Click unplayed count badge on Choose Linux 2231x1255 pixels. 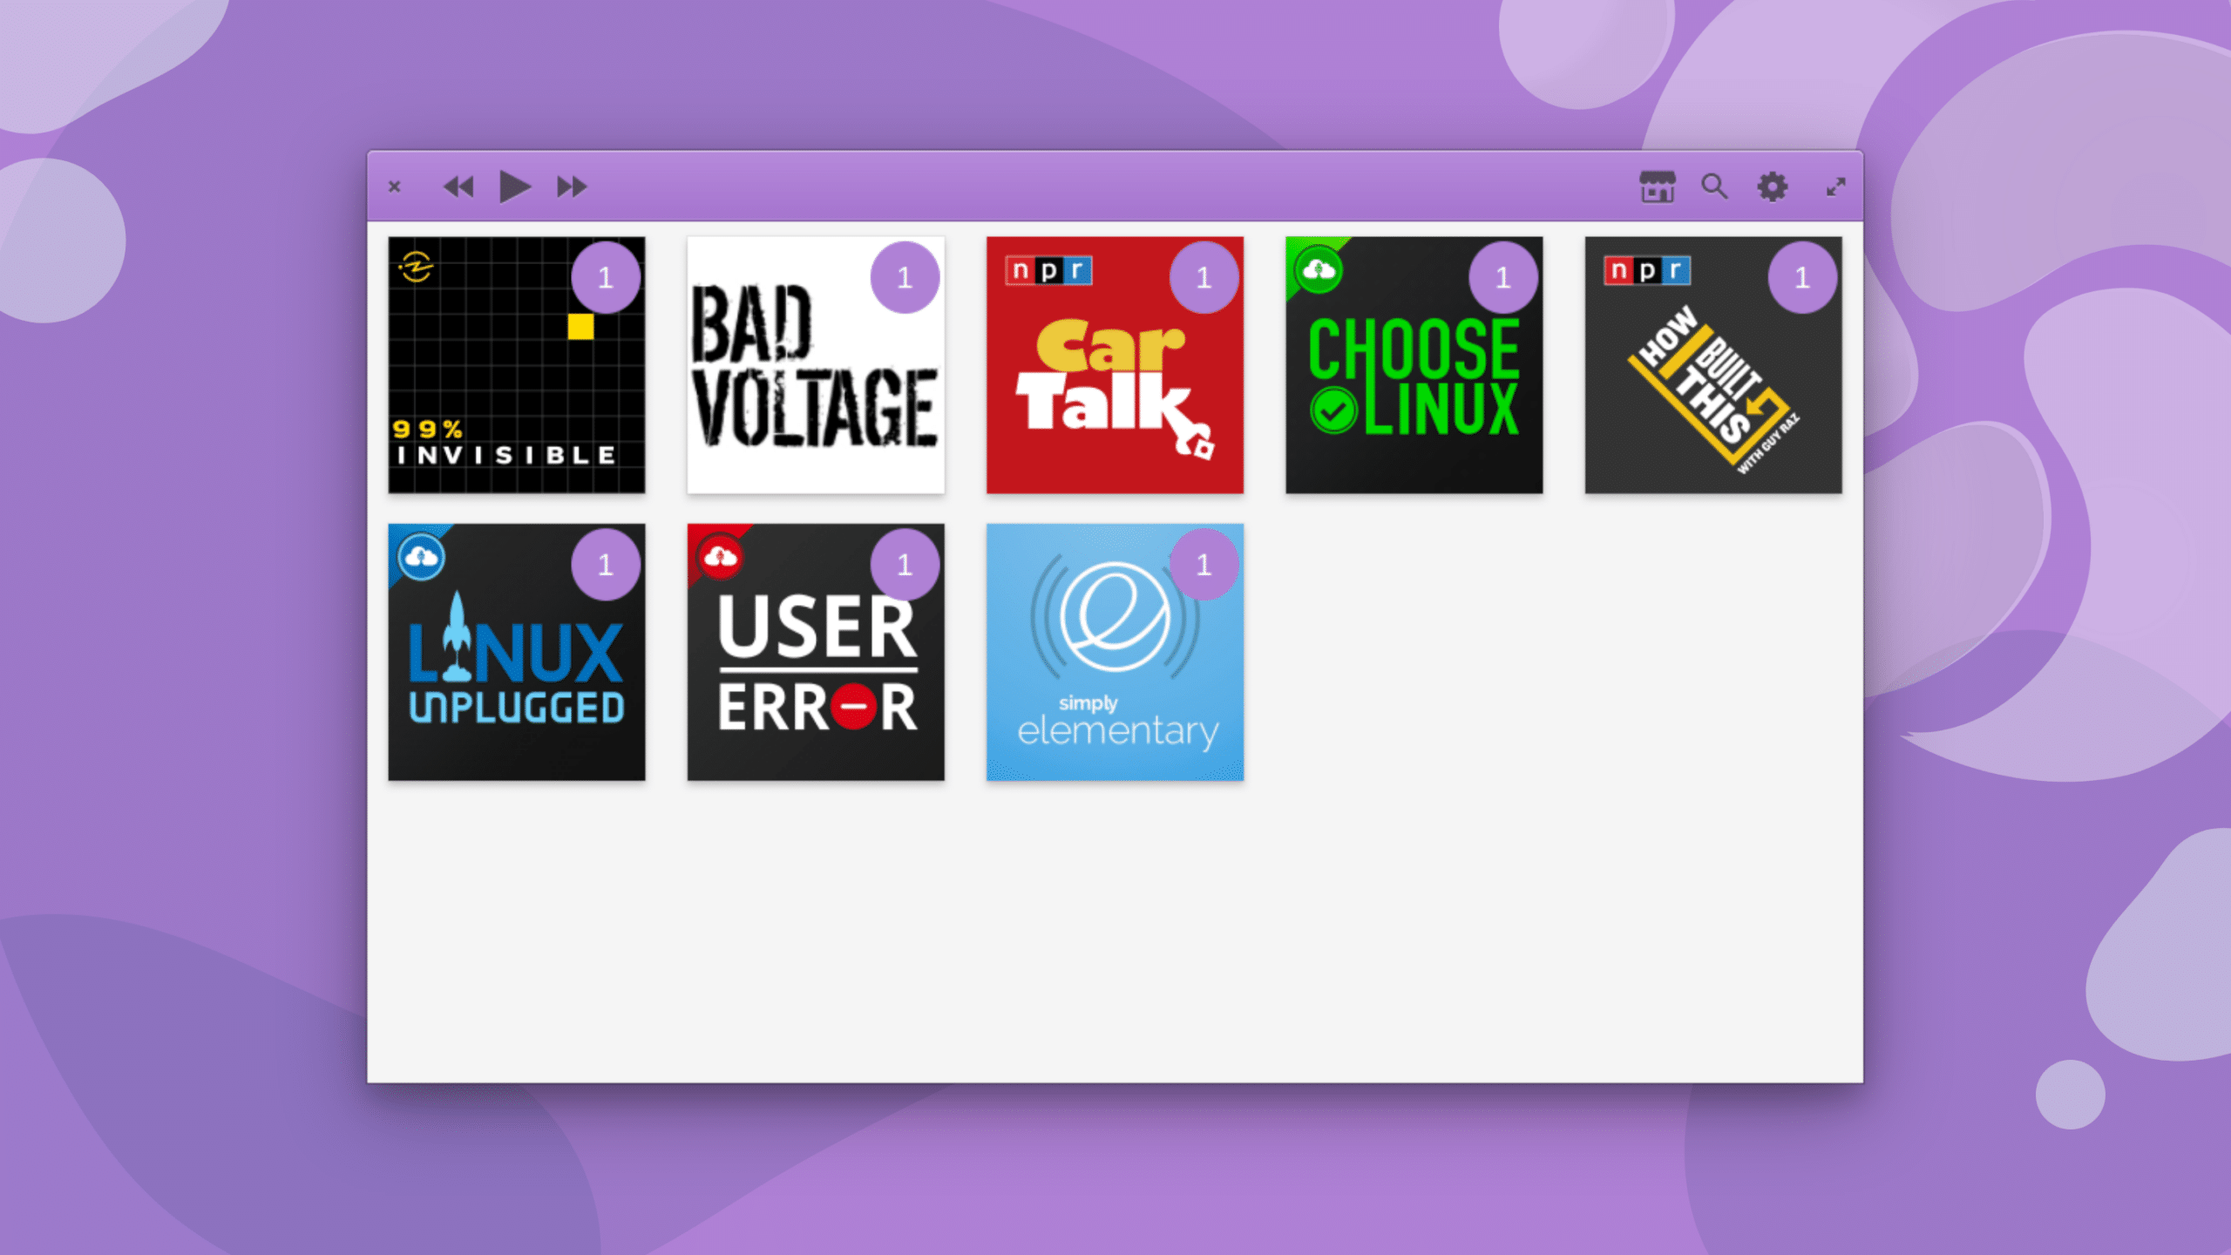tap(1503, 278)
